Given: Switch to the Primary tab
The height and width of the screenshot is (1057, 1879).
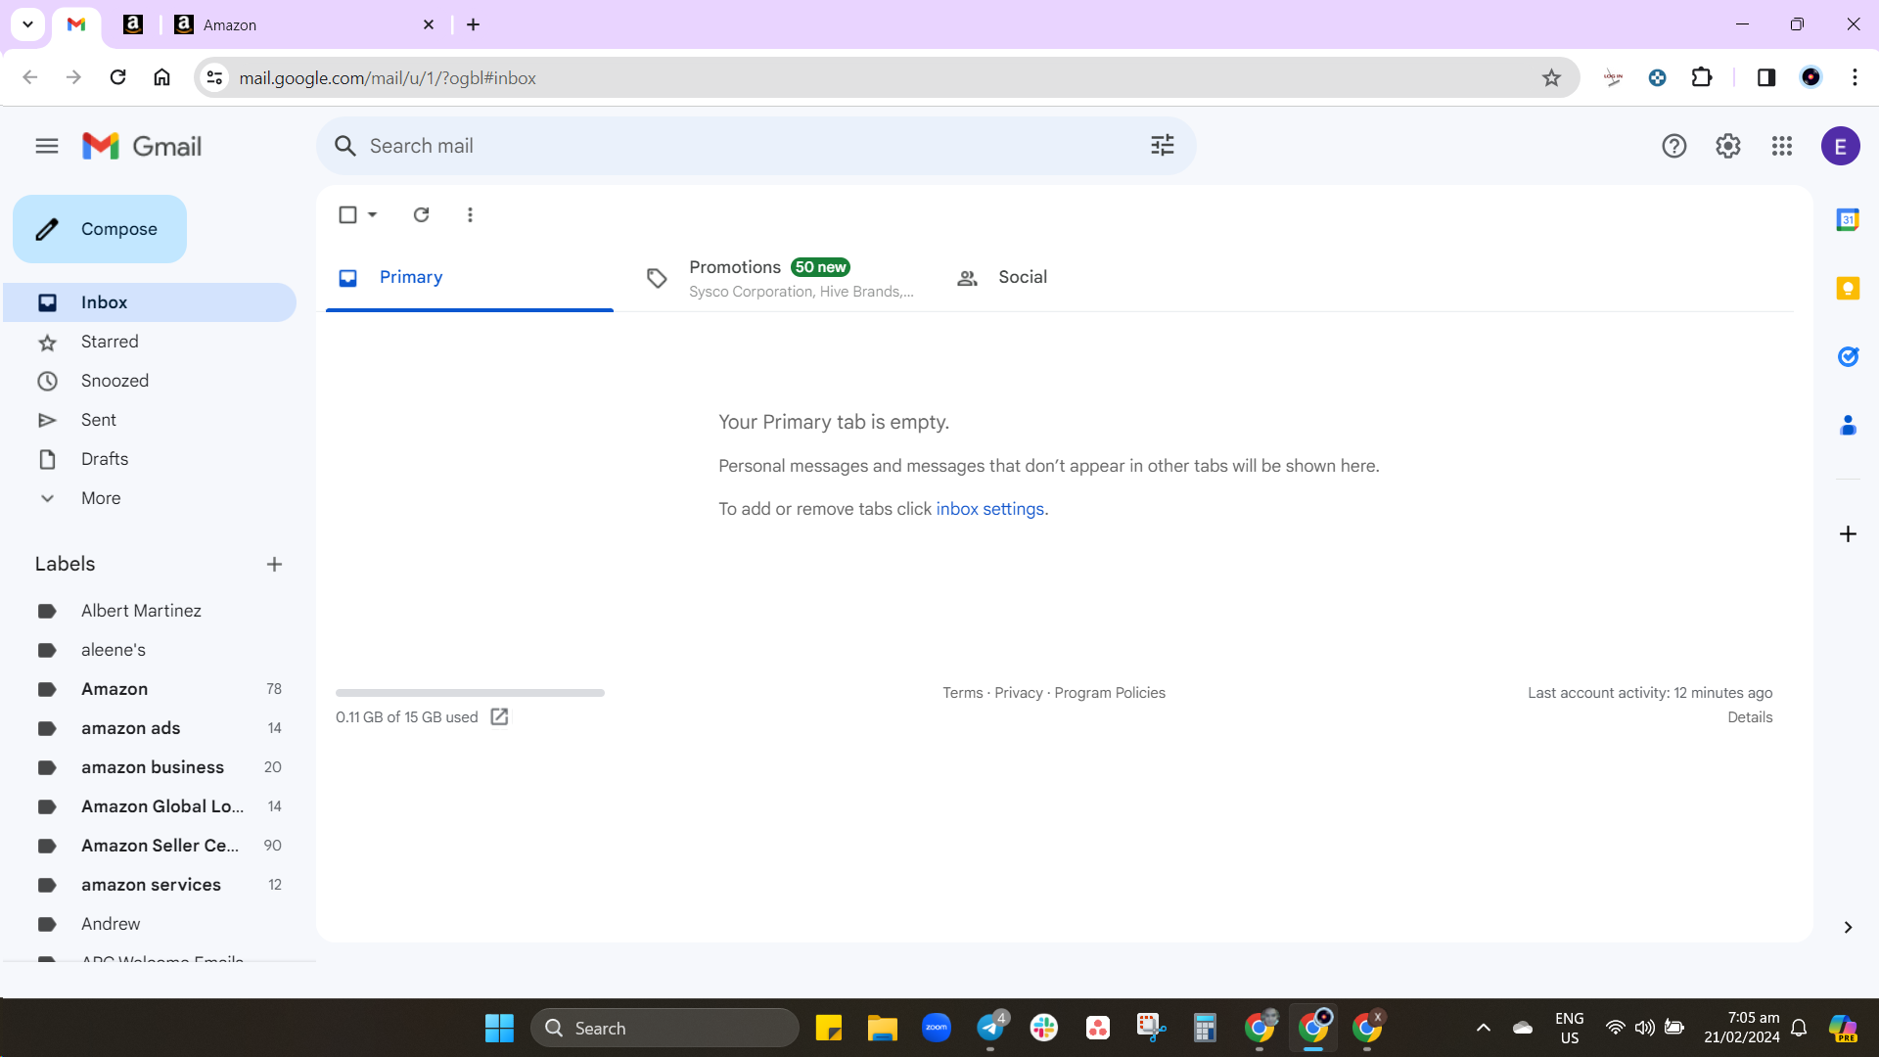Looking at the screenshot, I should coord(470,278).
